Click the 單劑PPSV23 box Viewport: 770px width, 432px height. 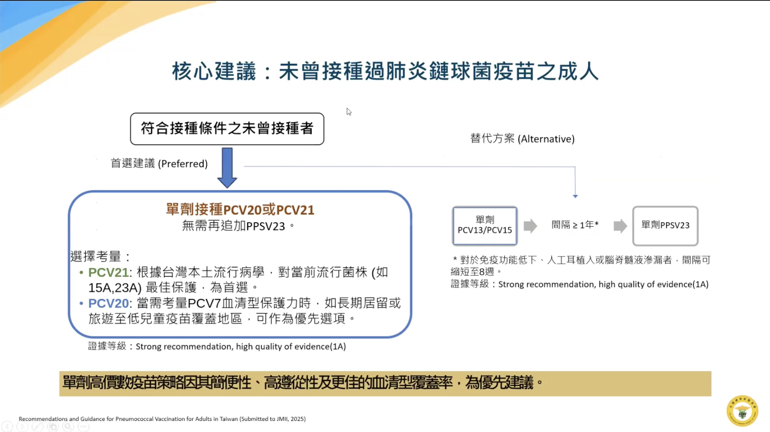[x=665, y=225]
